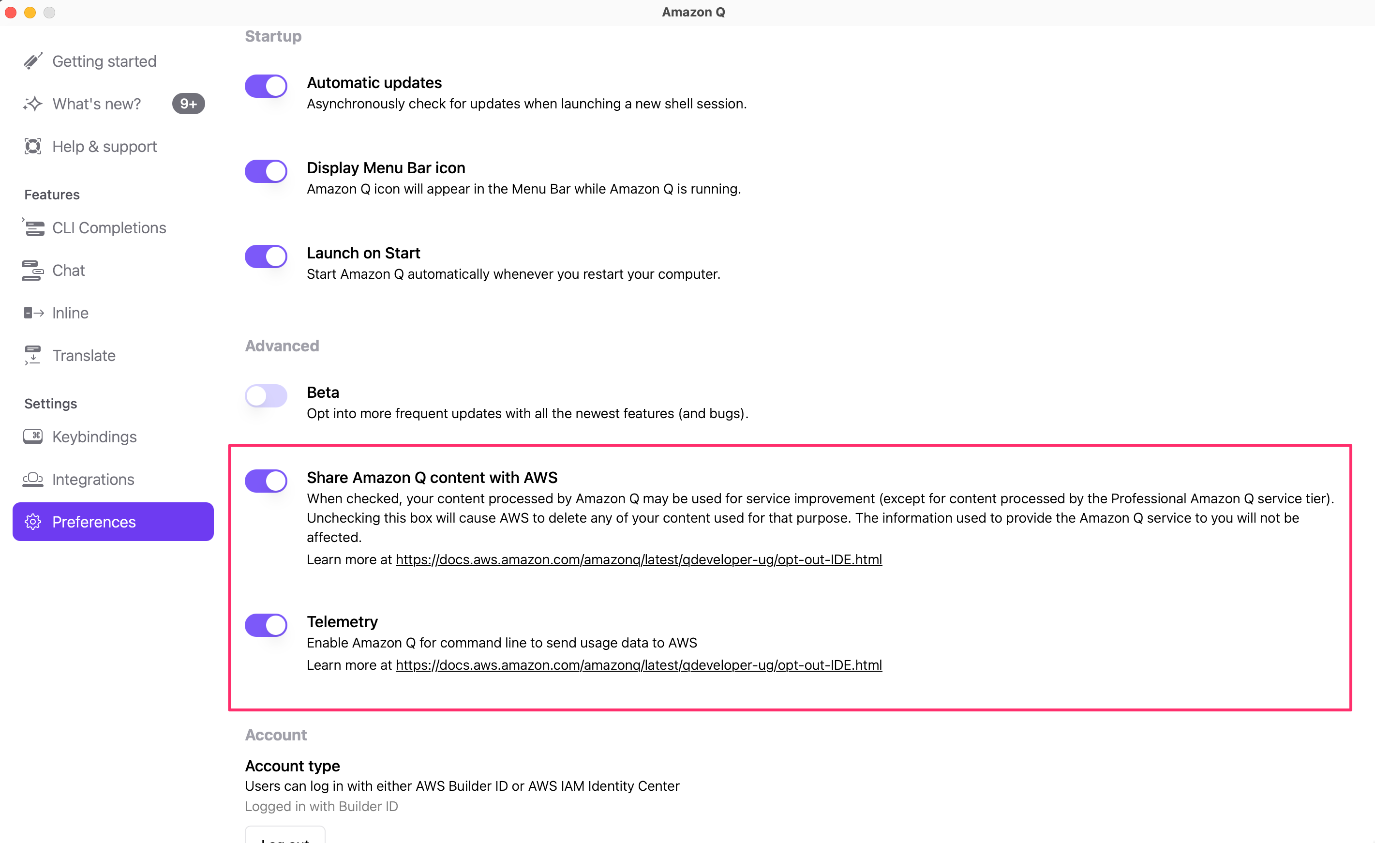This screenshot has width=1375, height=843.
Task: Click the Display Menu Bar icon label
Action: [x=386, y=167]
